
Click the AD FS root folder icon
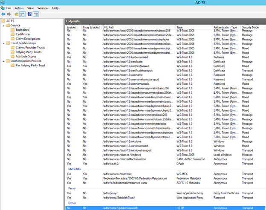[3, 21]
